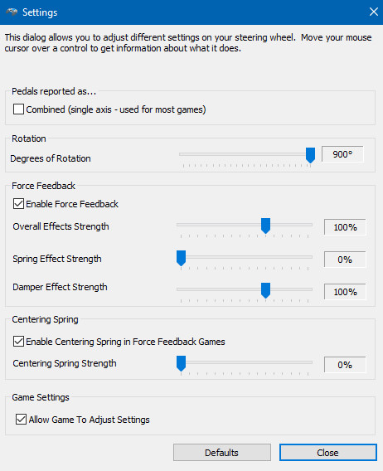Toggle Enable Centering Spring in Force Feedback Games
Screen dimensions: 383x471
pos(18,342)
